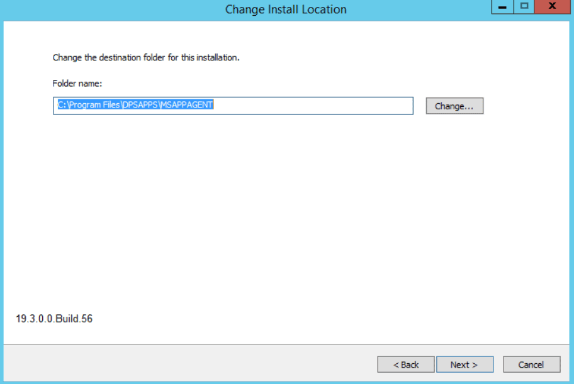Close the installer with the red X
The image size is (574, 384).
click(x=552, y=7)
